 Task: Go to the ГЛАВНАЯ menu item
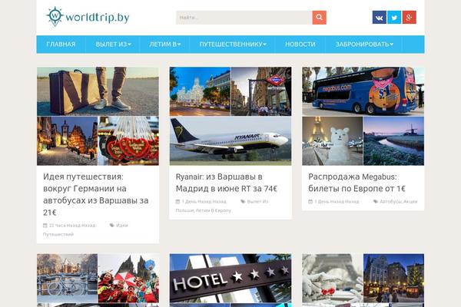[x=61, y=45]
